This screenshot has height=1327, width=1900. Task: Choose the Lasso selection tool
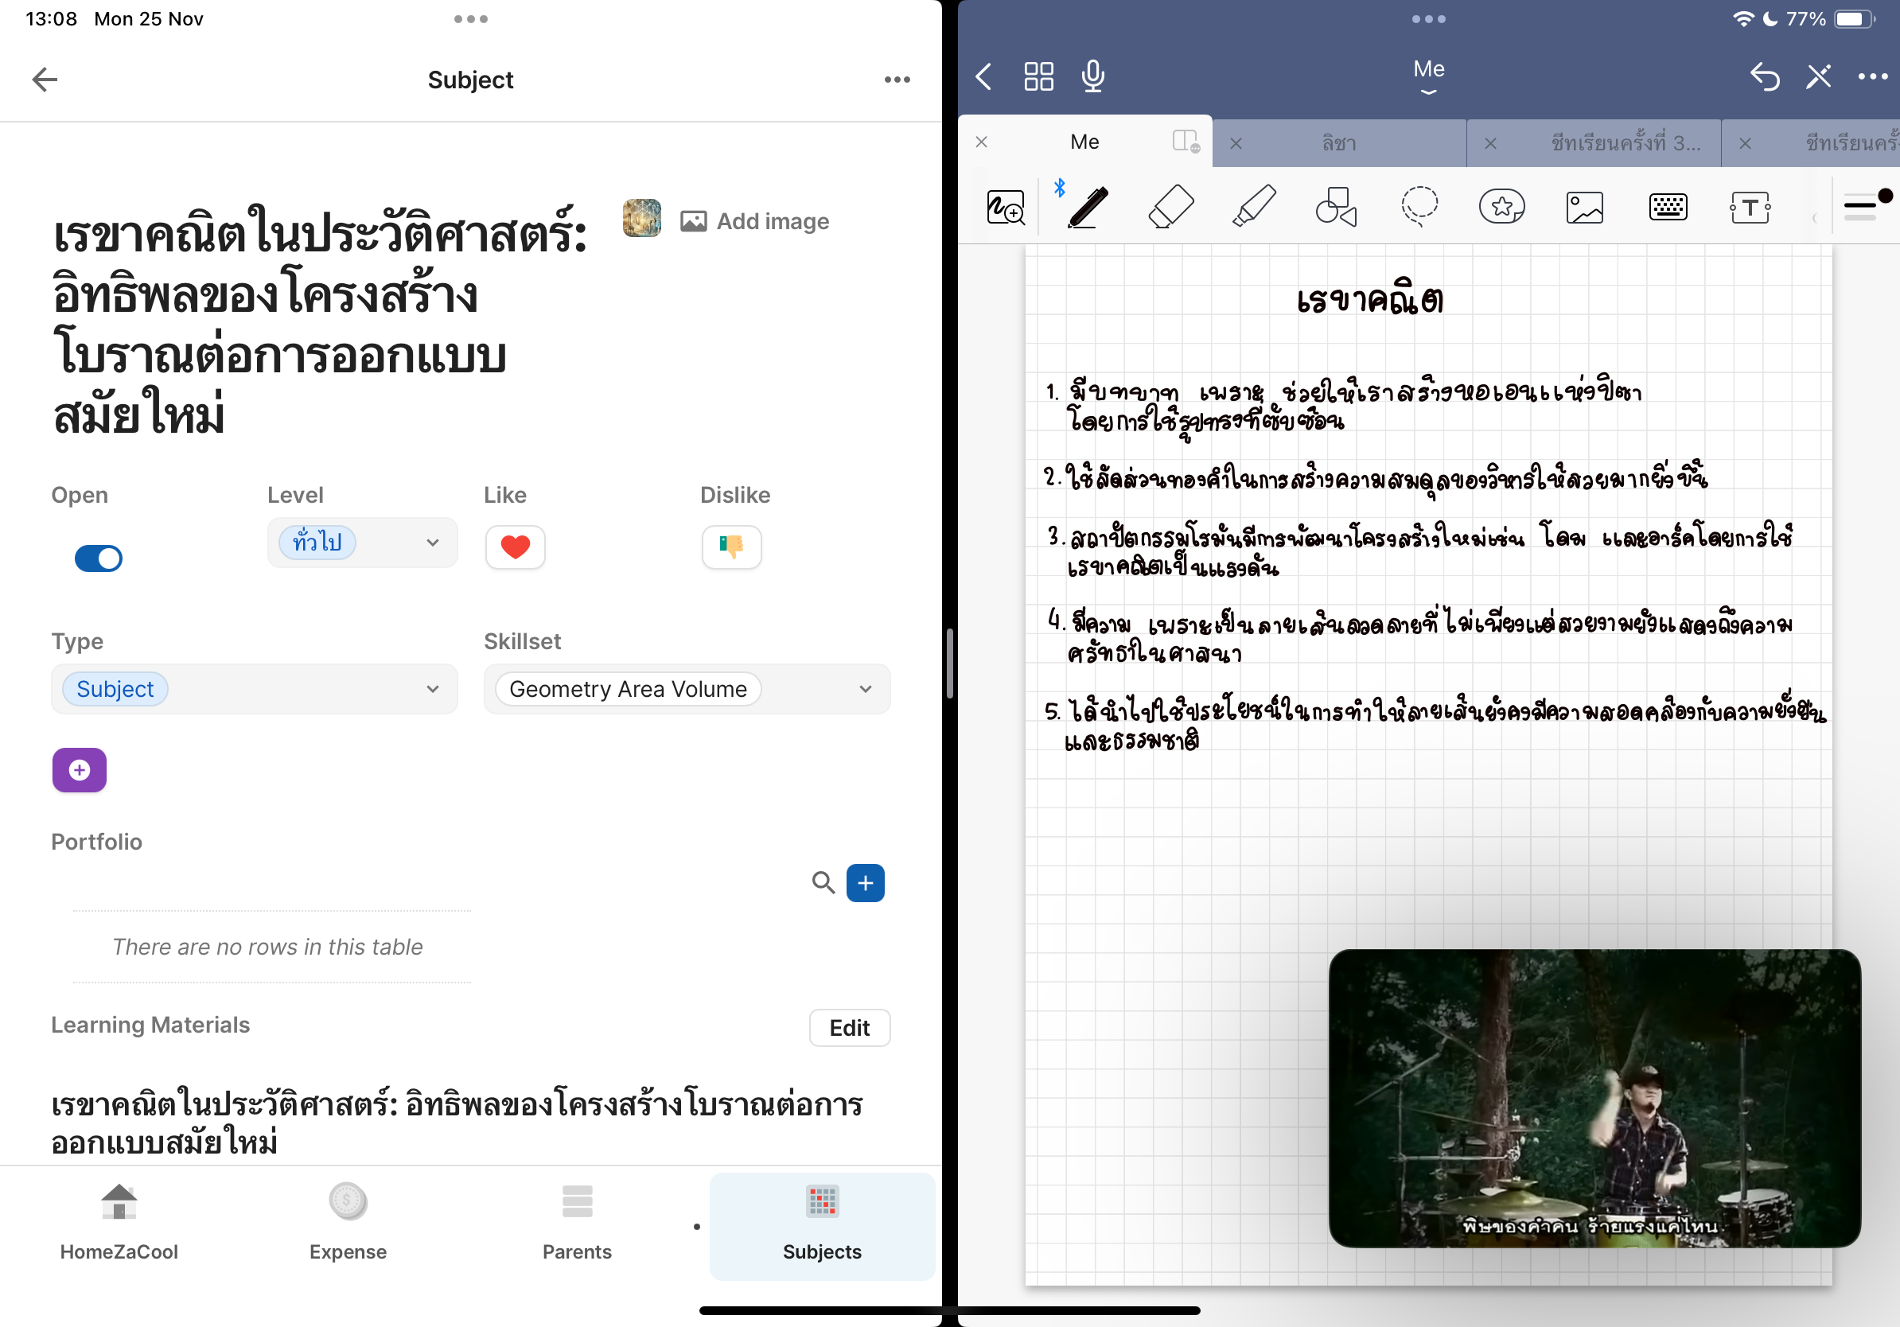pyautogui.click(x=1419, y=207)
